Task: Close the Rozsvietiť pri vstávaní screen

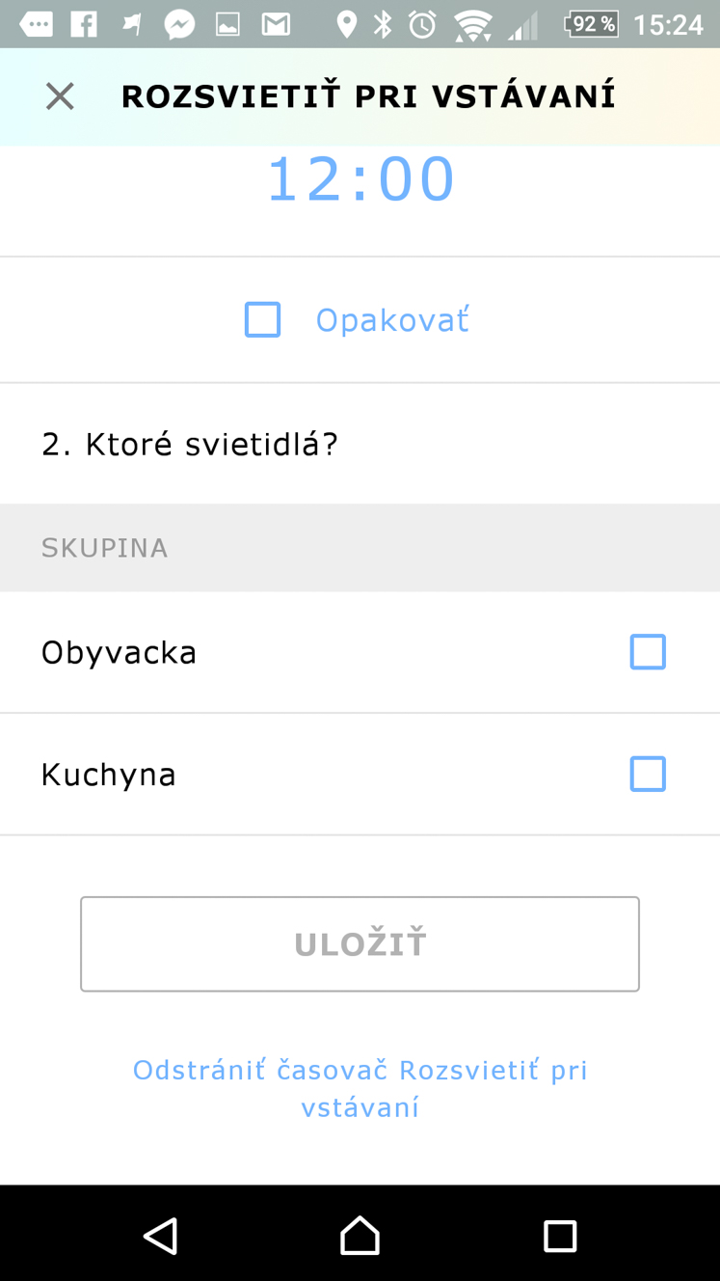Action: click(60, 96)
